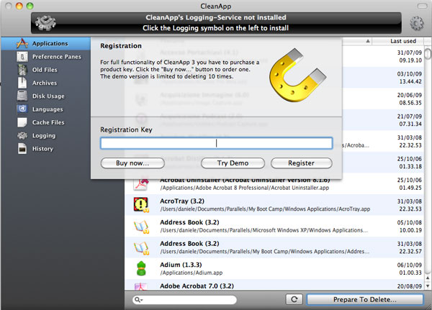Click the Adobe Acrobat 7.0 icon

coord(141,286)
